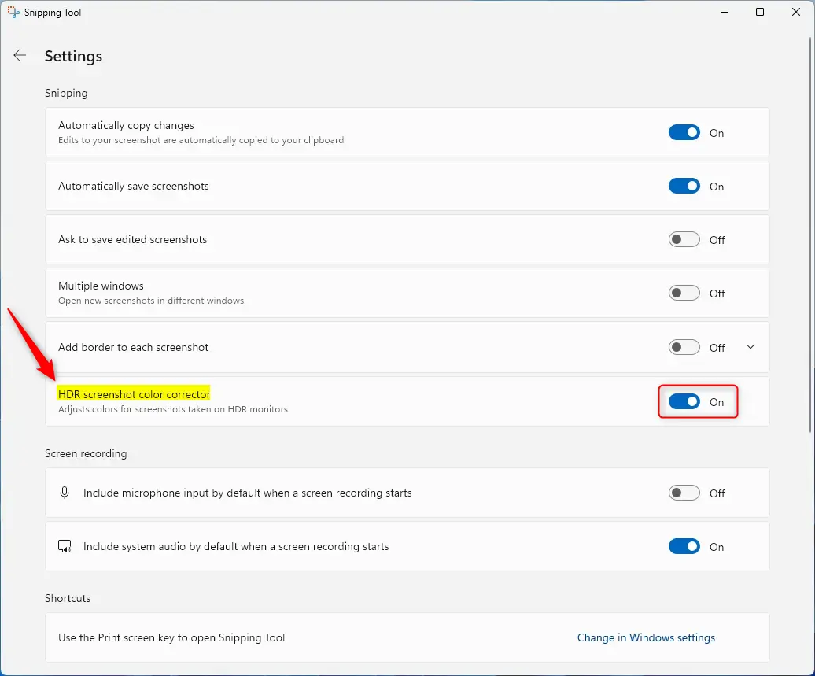The image size is (815, 676).
Task: Click 'Automatically copy changes' label
Action: pos(126,125)
